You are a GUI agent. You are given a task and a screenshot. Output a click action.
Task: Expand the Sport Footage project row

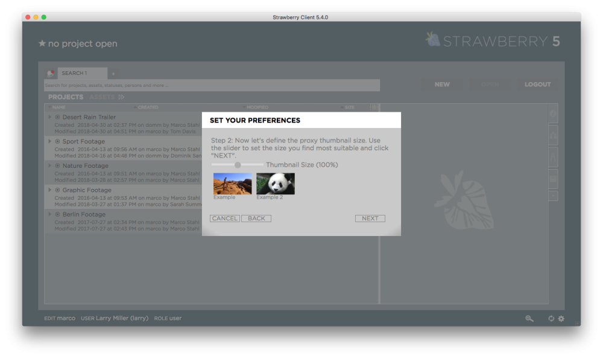(50, 141)
